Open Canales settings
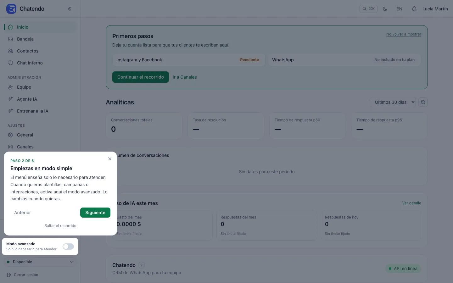 tap(40, 147)
